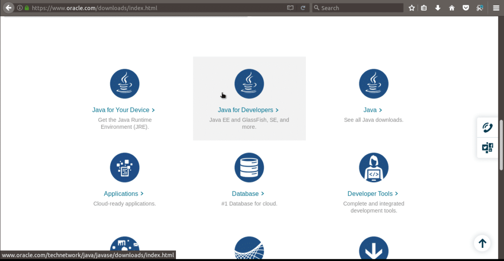Image resolution: width=504 pixels, height=261 pixels.
Task: Click the text 'Java EE and GlassFish, SE, and more.'
Action: [249, 123]
